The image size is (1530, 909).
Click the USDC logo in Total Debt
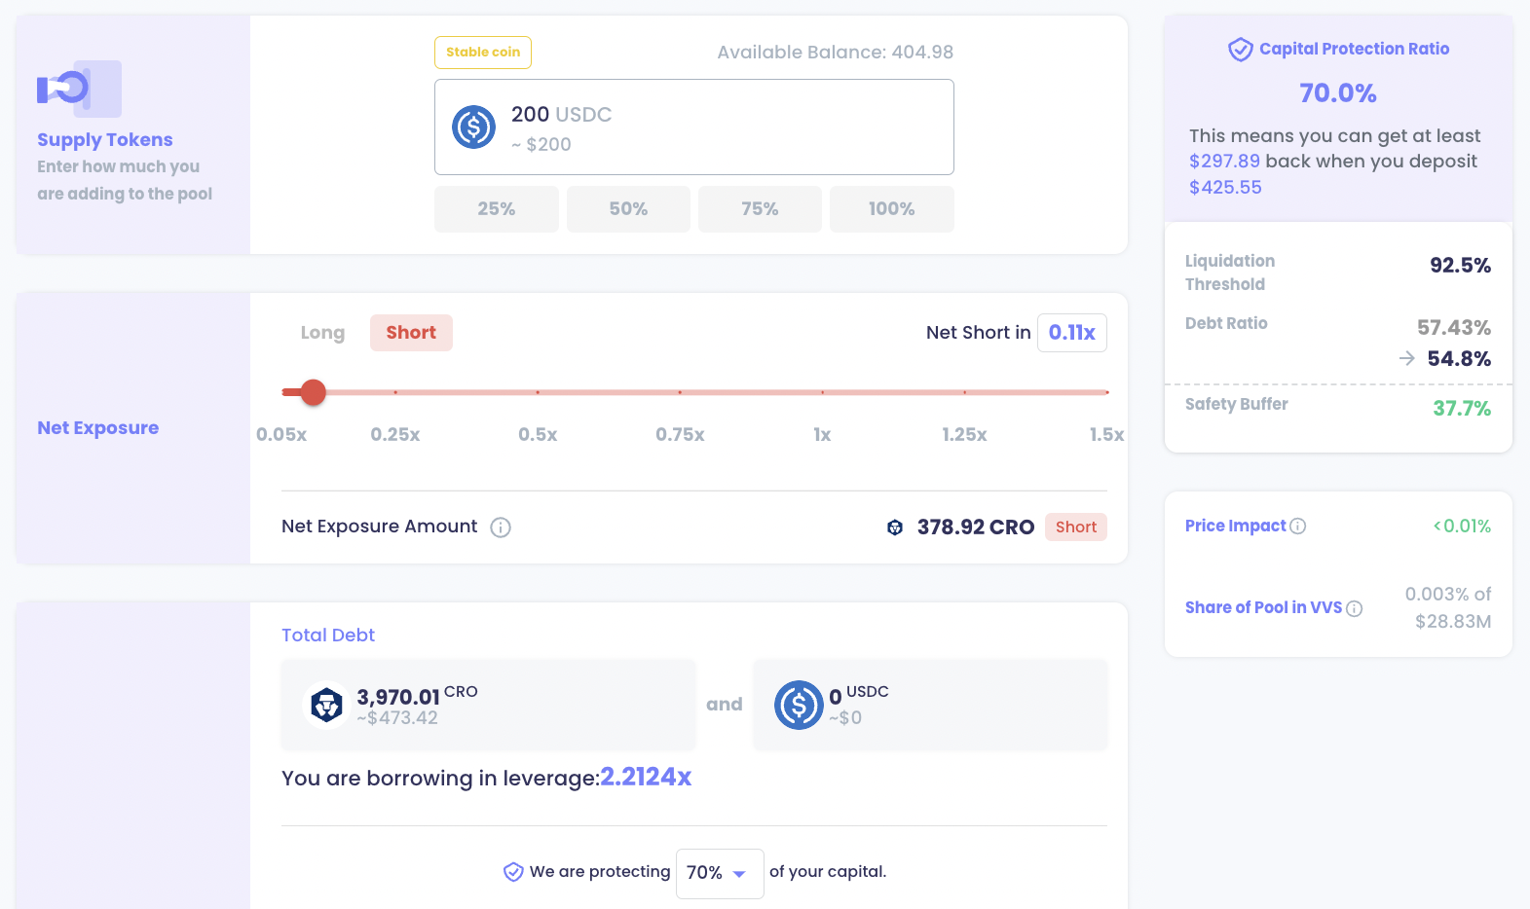point(799,705)
